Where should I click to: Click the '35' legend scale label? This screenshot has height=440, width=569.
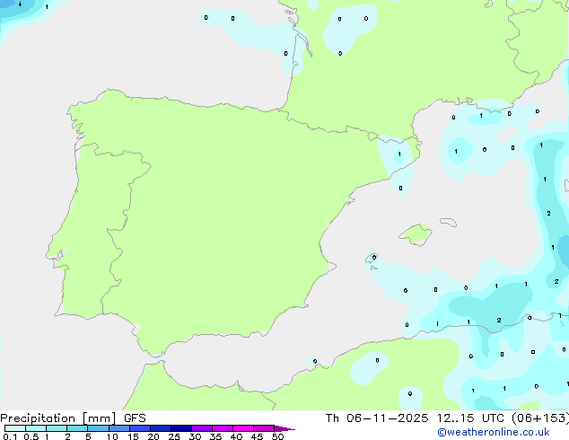(x=215, y=436)
